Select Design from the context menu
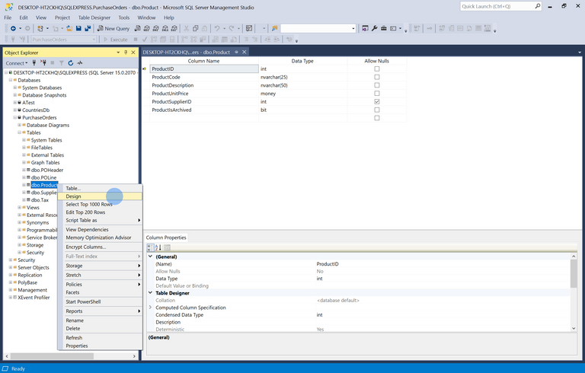 point(74,196)
